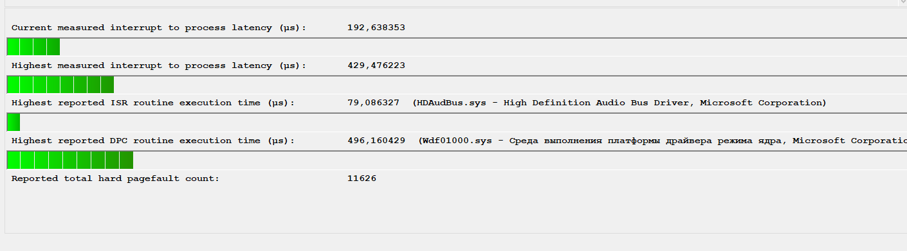Select the "Highest reported ISR routine execution time" label
Image resolution: width=907 pixels, height=251 pixels.
153,103
